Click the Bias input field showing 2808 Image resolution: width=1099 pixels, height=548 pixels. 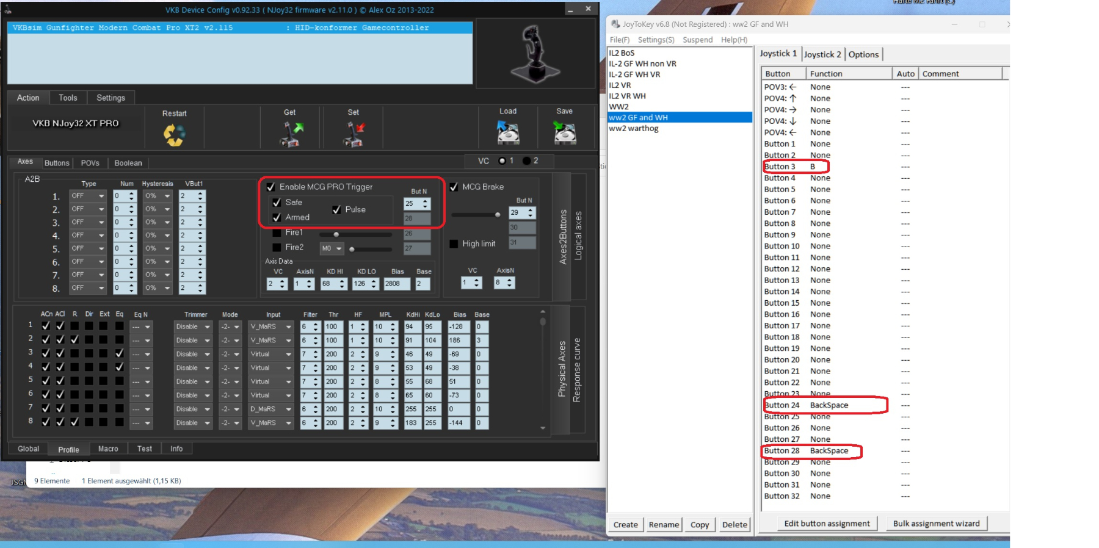click(x=397, y=284)
